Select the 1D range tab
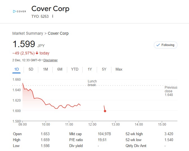 (x=17, y=69)
